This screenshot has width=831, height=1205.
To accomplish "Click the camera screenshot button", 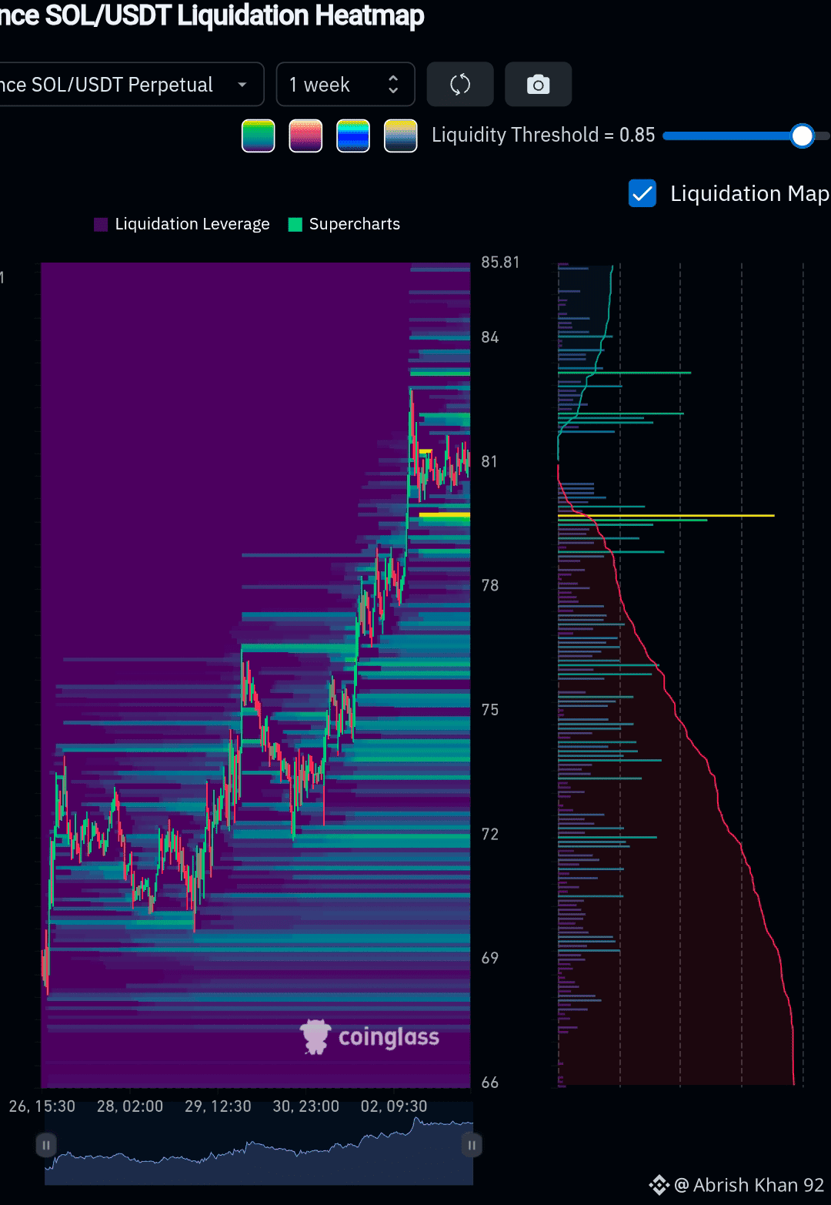I will click(538, 84).
